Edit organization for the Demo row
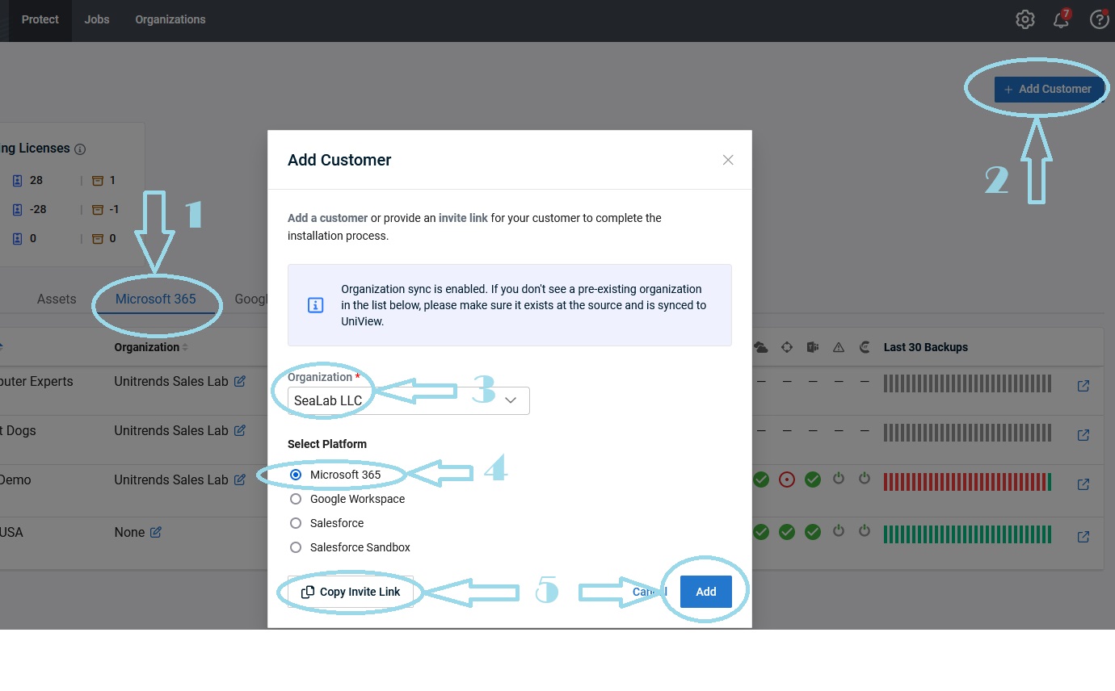1115x691 pixels. 240,480
